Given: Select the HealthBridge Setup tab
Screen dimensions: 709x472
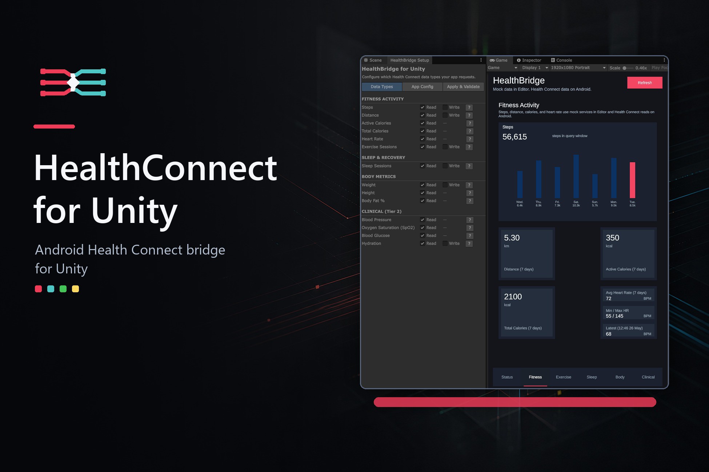Looking at the screenshot, I should (x=409, y=60).
